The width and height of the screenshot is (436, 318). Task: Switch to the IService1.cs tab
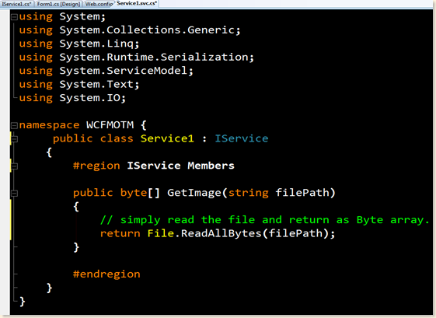click(16, 4)
